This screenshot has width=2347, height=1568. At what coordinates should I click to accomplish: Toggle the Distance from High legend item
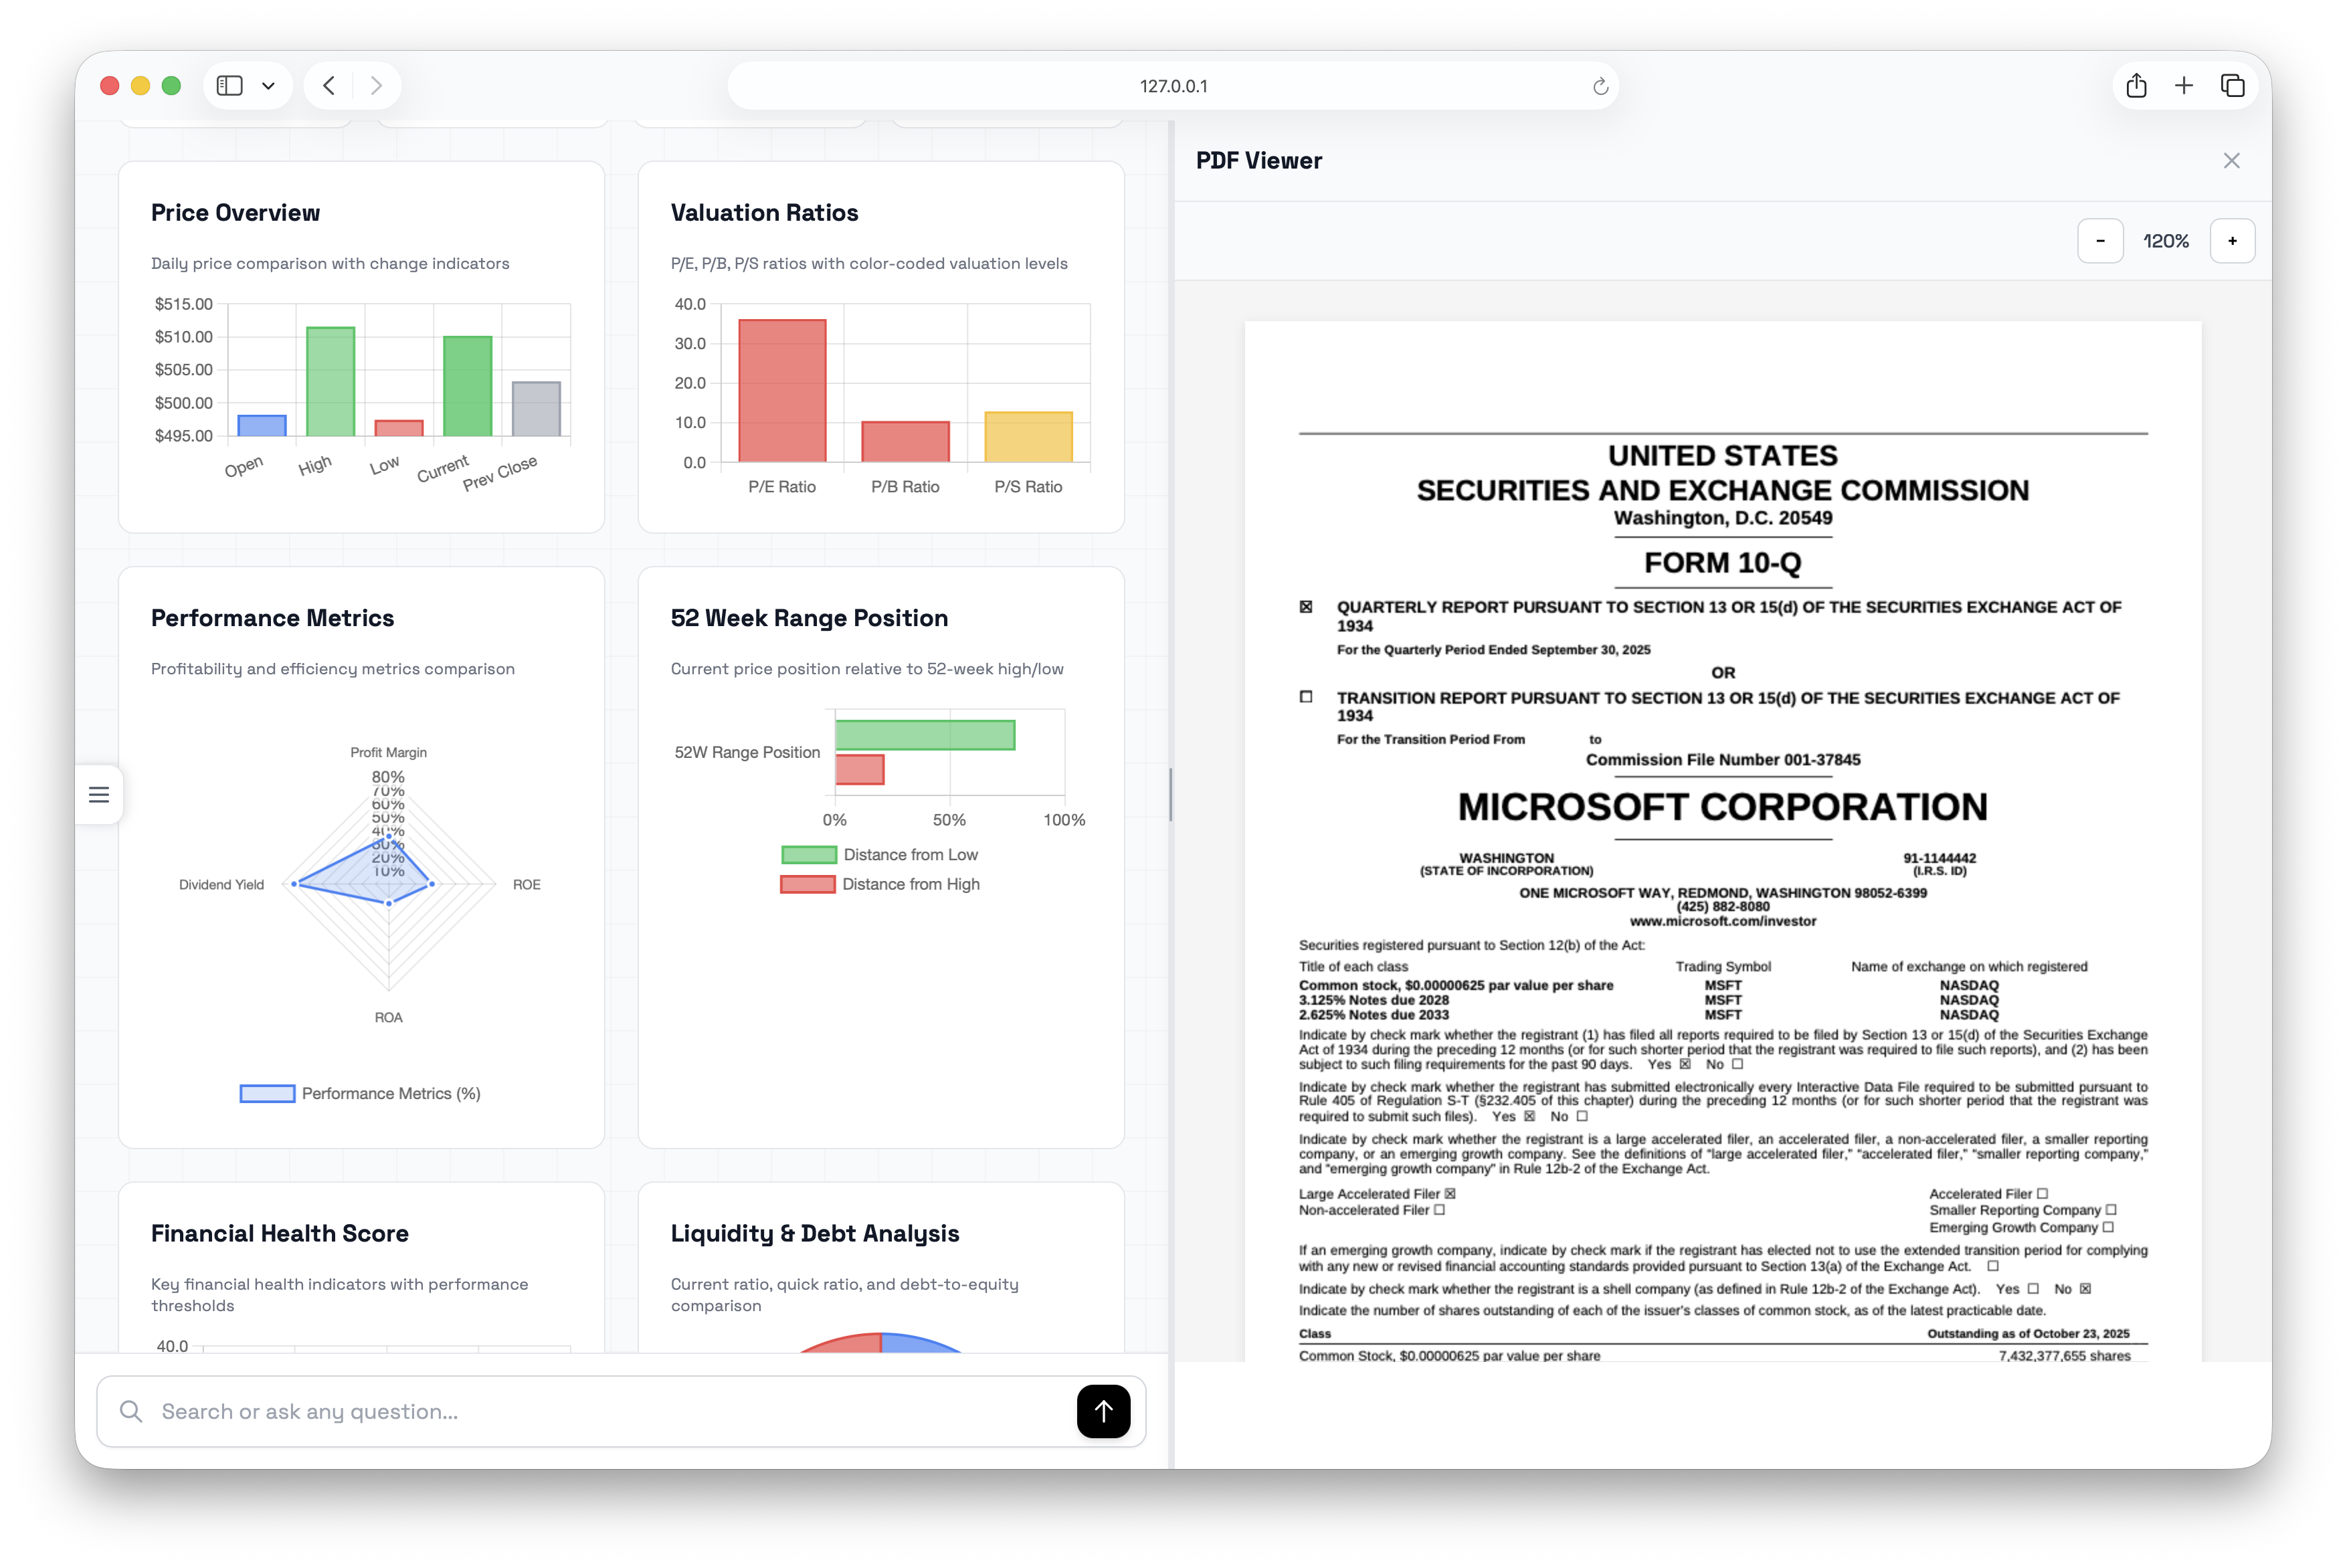[880, 884]
